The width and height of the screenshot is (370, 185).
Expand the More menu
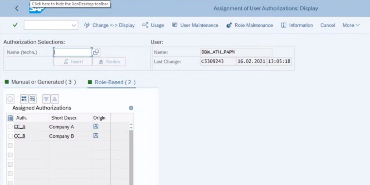pos(351,25)
